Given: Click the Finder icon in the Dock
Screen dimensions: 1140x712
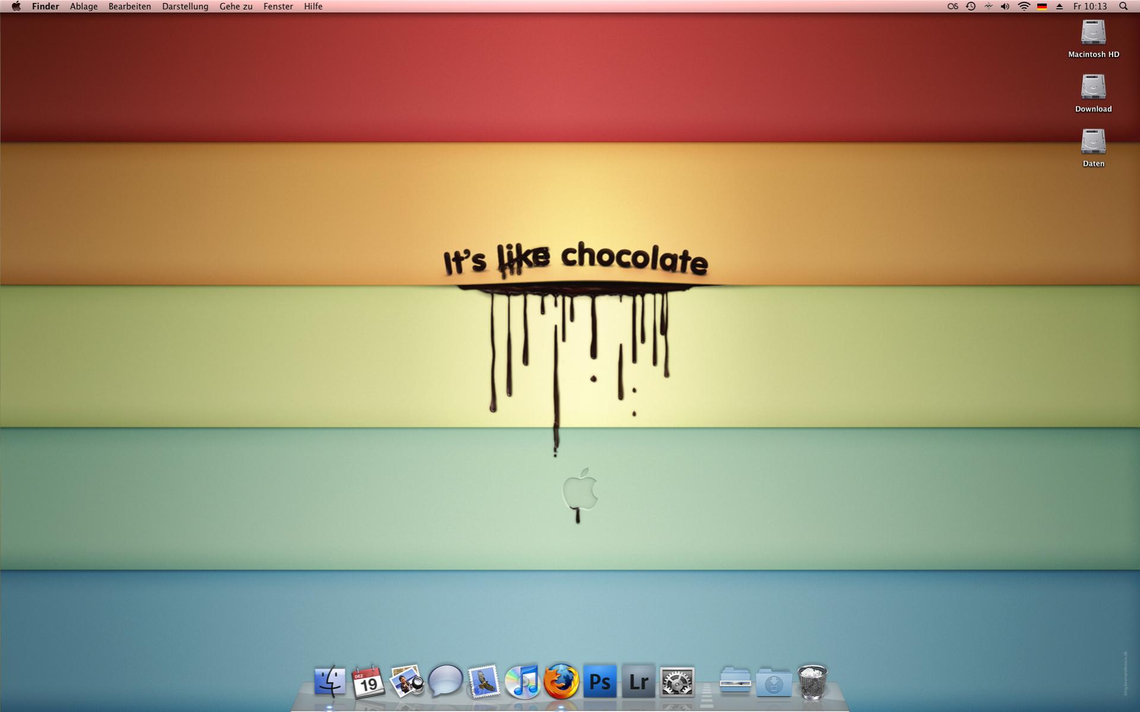Looking at the screenshot, I should 330,681.
